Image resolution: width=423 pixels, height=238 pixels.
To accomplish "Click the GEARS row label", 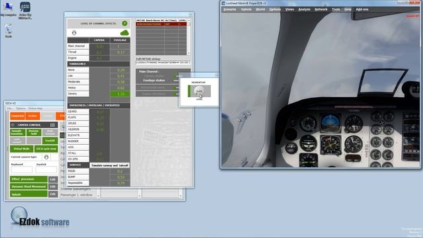I will click(x=78, y=111).
